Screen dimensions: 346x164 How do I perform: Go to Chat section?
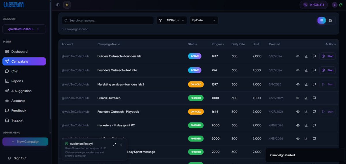point(24,71)
